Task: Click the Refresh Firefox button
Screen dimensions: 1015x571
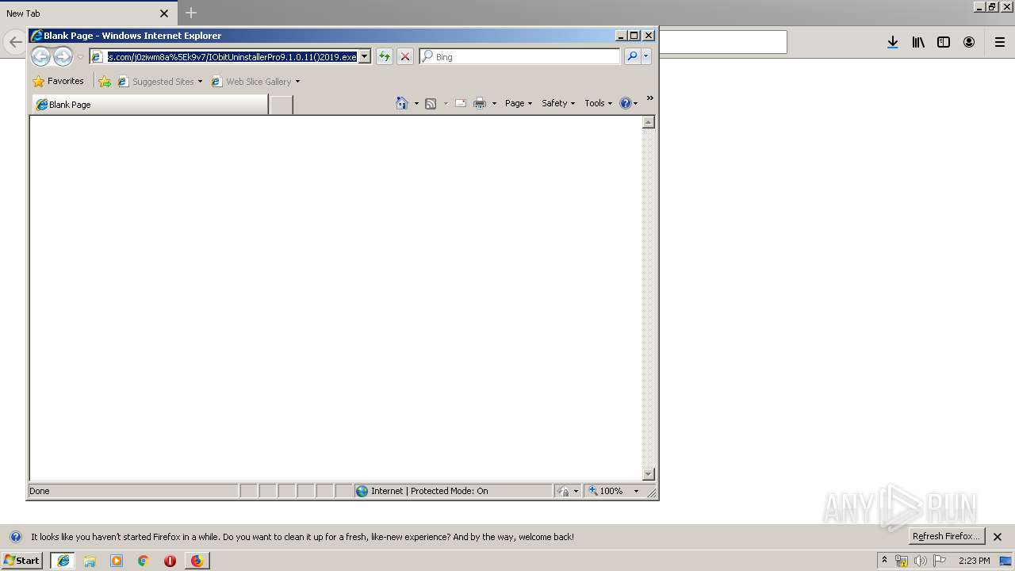Action: click(947, 536)
